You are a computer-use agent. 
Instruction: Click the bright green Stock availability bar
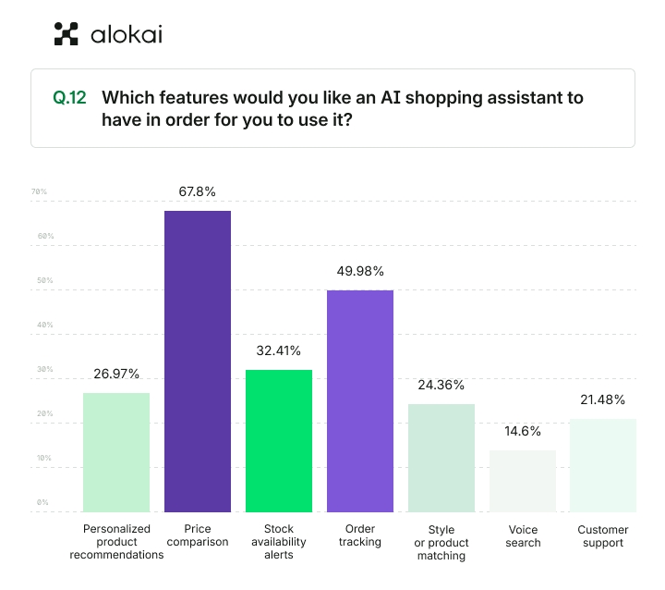(279, 440)
